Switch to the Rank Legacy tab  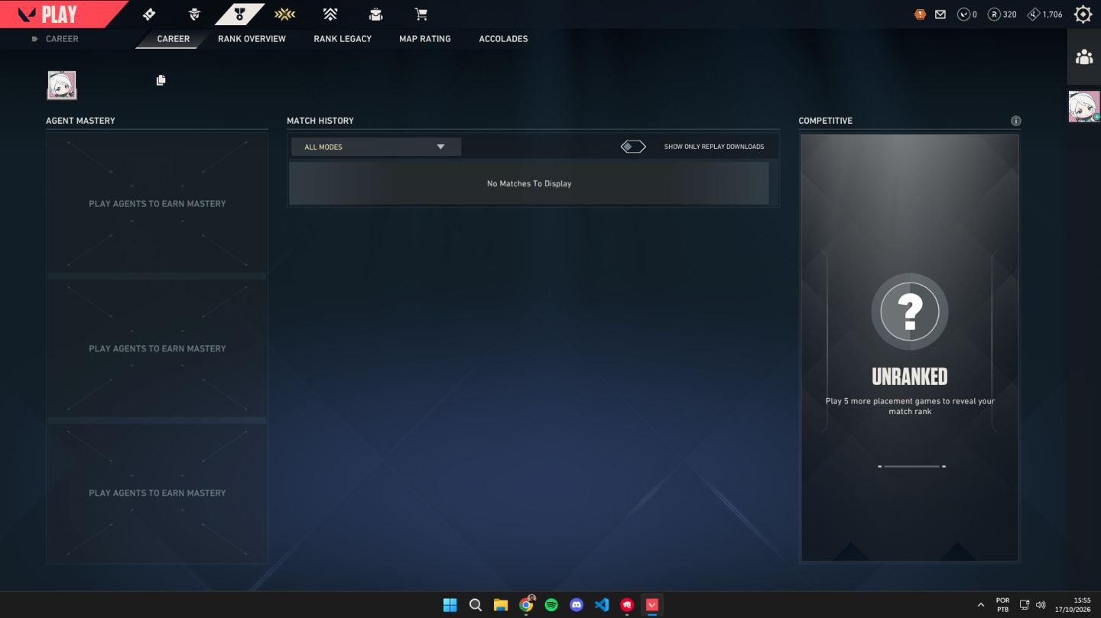[x=343, y=39]
